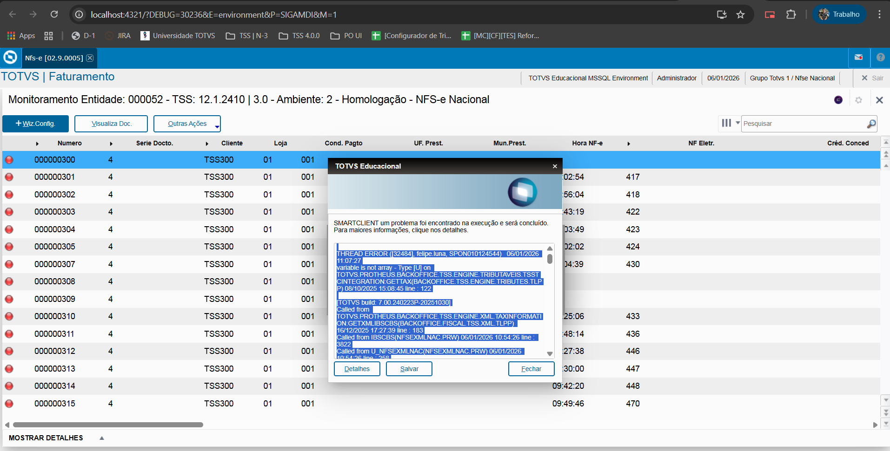The width and height of the screenshot is (890, 451).
Task: Open Universidade TOTVS bookmark
Action: (x=178, y=36)
